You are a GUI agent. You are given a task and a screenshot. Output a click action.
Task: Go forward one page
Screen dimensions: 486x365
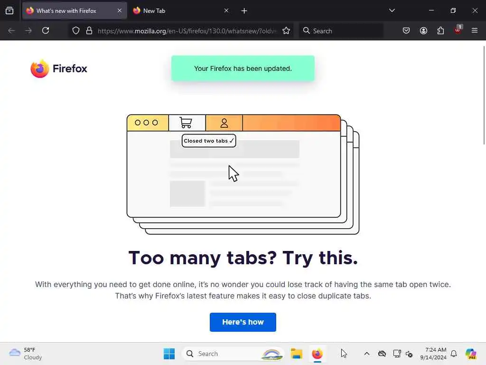(x=28, y=30)
